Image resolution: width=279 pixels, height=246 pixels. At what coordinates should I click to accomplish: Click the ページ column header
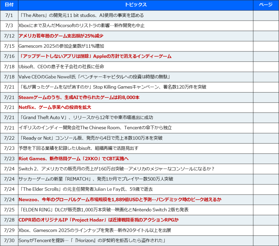266,5
